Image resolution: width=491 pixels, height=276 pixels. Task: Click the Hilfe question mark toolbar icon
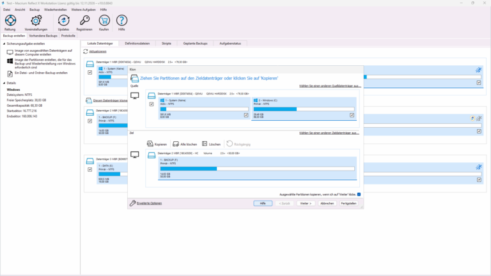(x=121, y=20)
